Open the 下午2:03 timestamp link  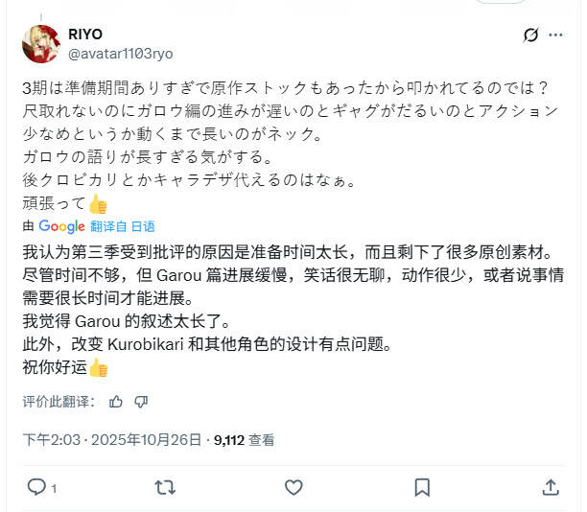52,440
